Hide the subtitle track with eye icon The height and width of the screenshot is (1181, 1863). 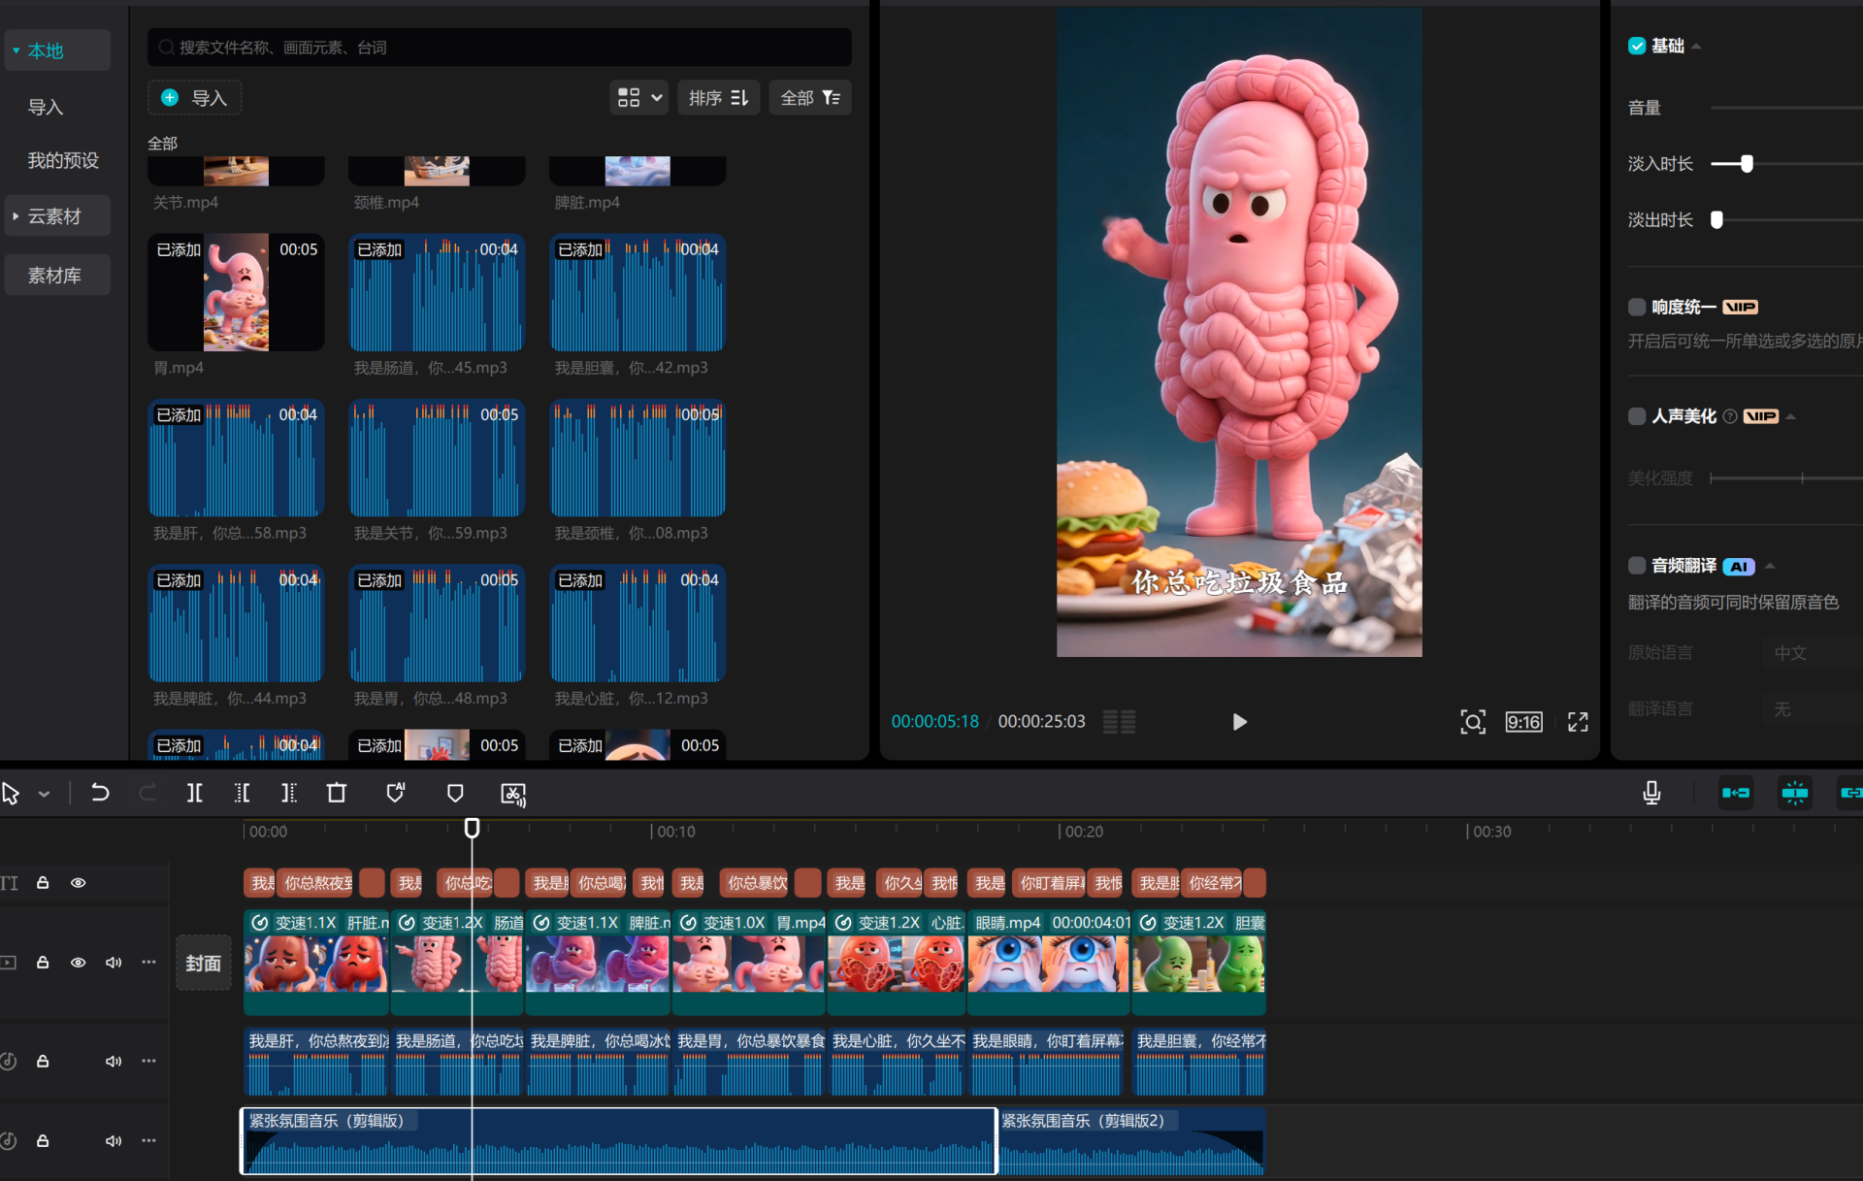pos(79,883)
